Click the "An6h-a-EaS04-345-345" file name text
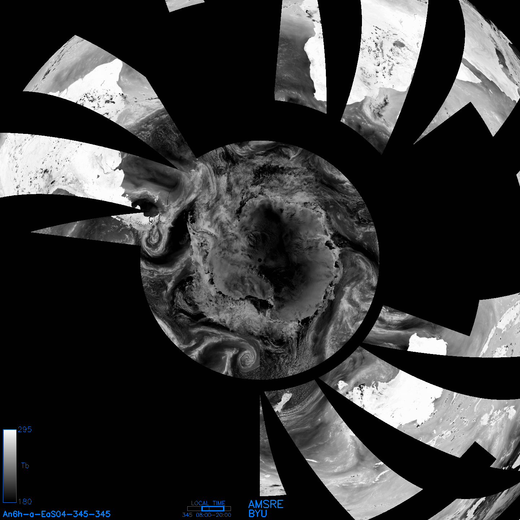Screen dimensions: 520x520 [57, 514]
